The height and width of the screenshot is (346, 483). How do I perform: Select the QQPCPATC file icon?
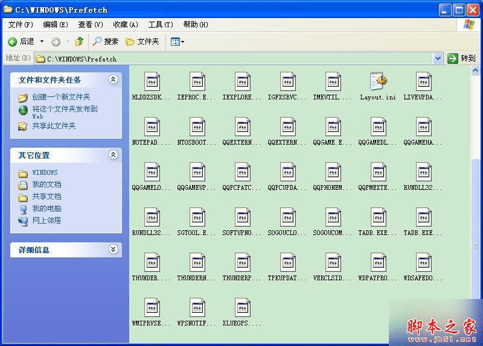pos(243,172)
